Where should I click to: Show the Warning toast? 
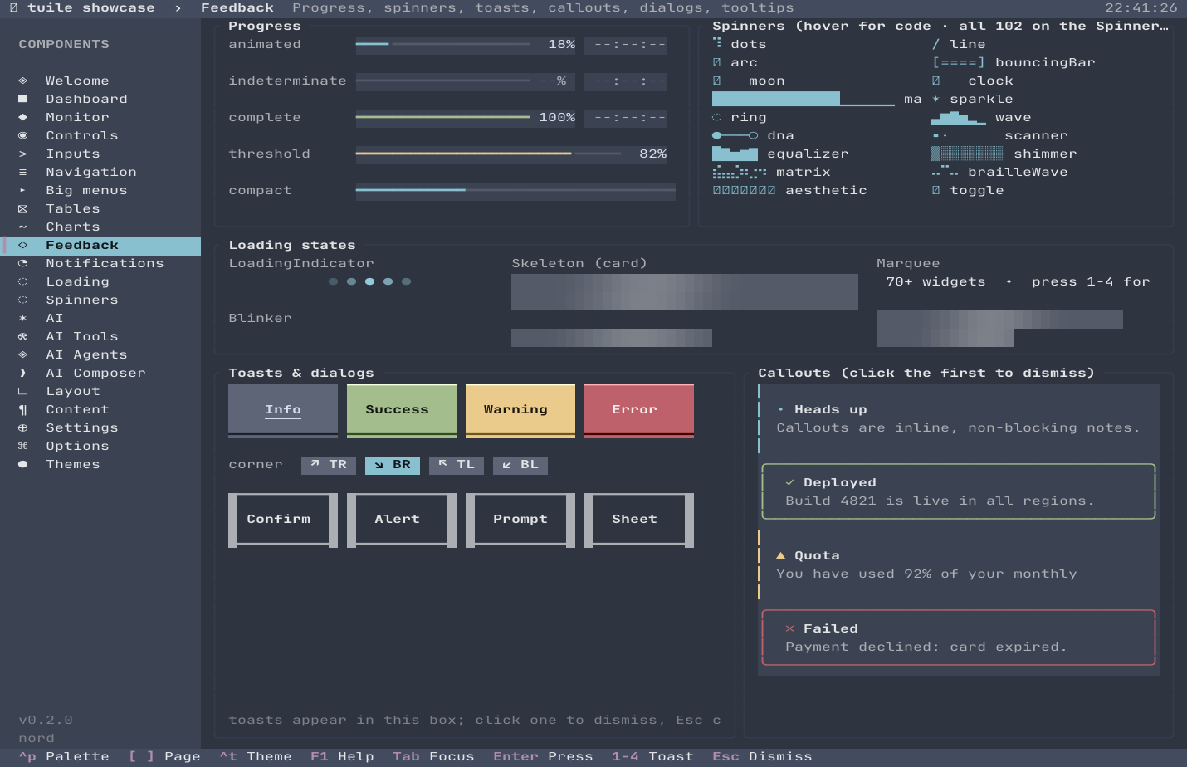(x=520, y=410)
